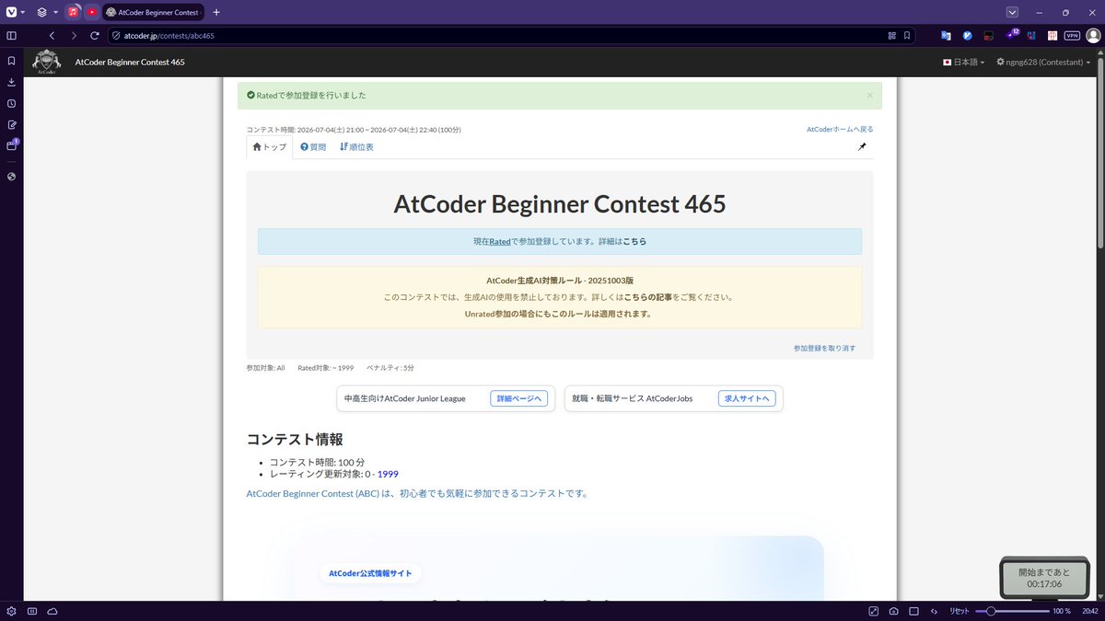Screen dimensions: 1105x621
Task: Open the globe web panel in sidebar
Action: coord(11,176)
